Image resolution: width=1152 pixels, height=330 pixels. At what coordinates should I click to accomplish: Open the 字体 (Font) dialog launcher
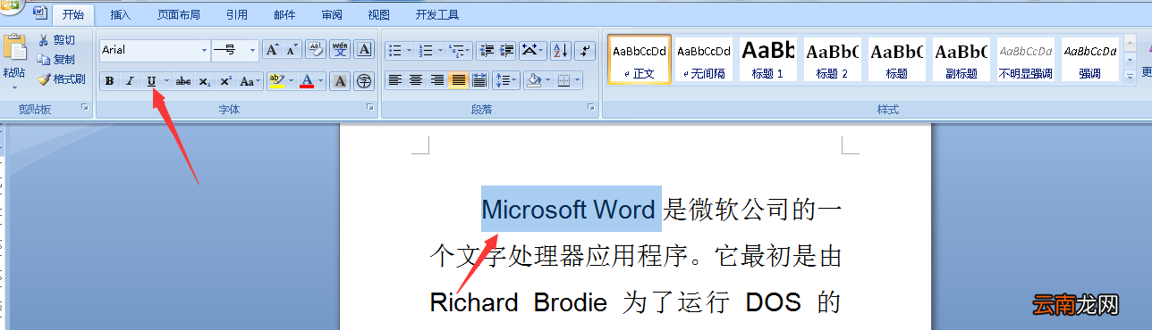[x=369, y=108]
